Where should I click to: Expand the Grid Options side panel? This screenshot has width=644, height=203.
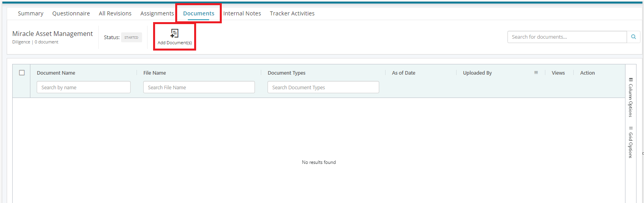631,142
